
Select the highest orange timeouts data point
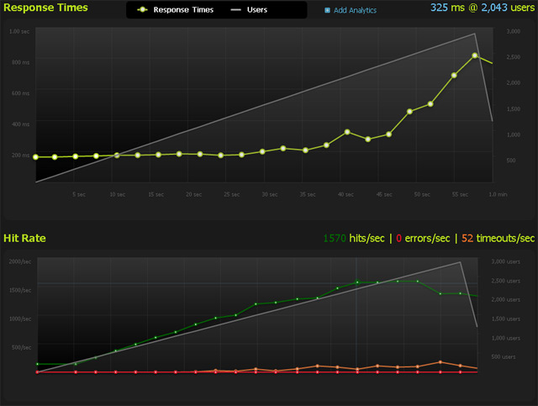(x=440, y=362)
